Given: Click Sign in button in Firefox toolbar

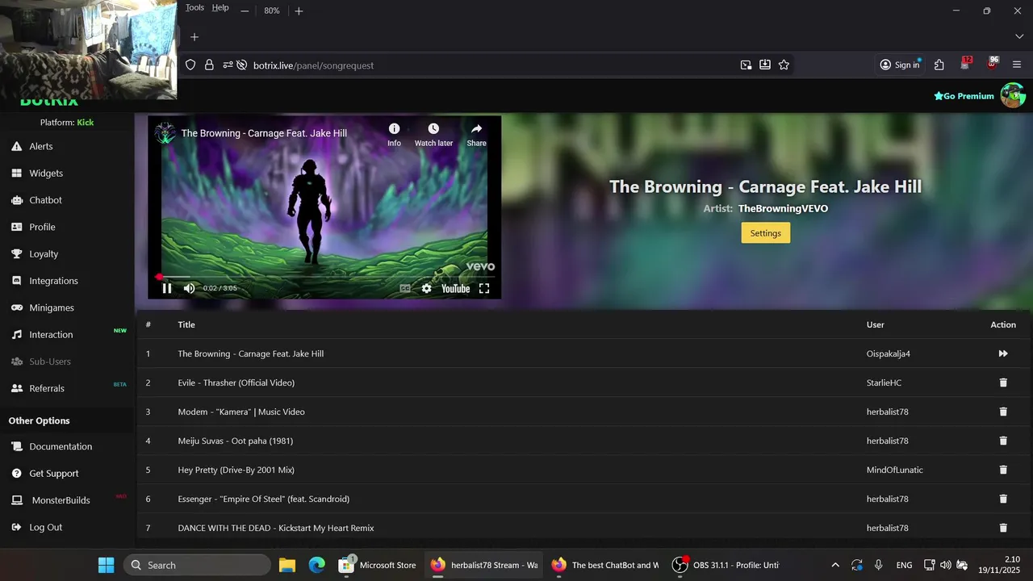Looking at the screenshot, I should click(x=900, y=65).
